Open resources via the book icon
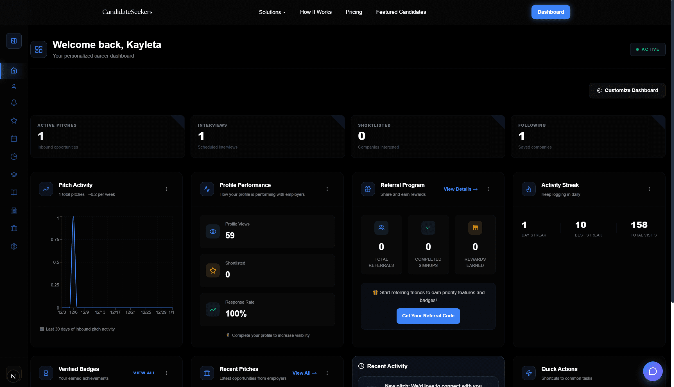The height and width of the screenshot is (387, 674). tap(14, 192)
